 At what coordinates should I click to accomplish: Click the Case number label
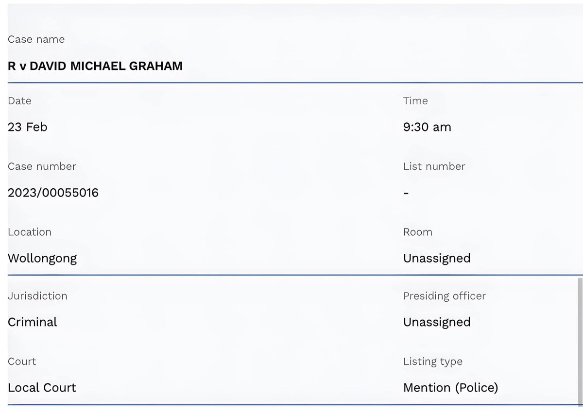42,166
